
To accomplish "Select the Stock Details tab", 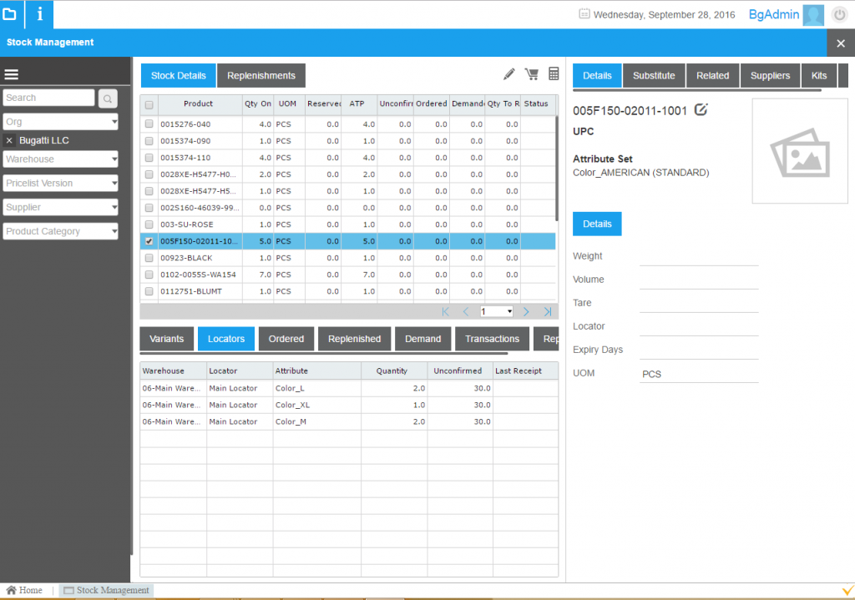I will pyautogui.click(x=179, y=76).
